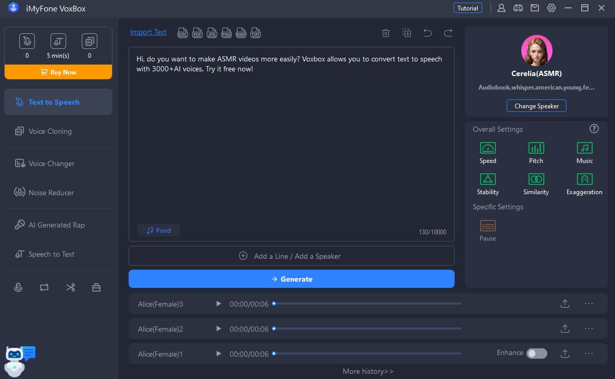Click the Alice(Female)1 progress slider
This screenshot has height=379, width=615.
pyautogui.click(x=367, y=353)
